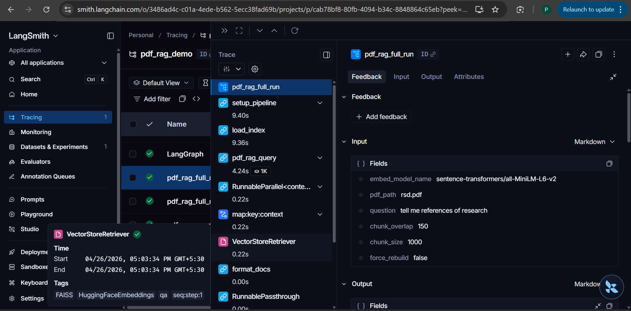The height and width of the screenshot is (311, 631).
Task: Copy the pdf_rag_full_run ID link
Action: click(428, 54)
